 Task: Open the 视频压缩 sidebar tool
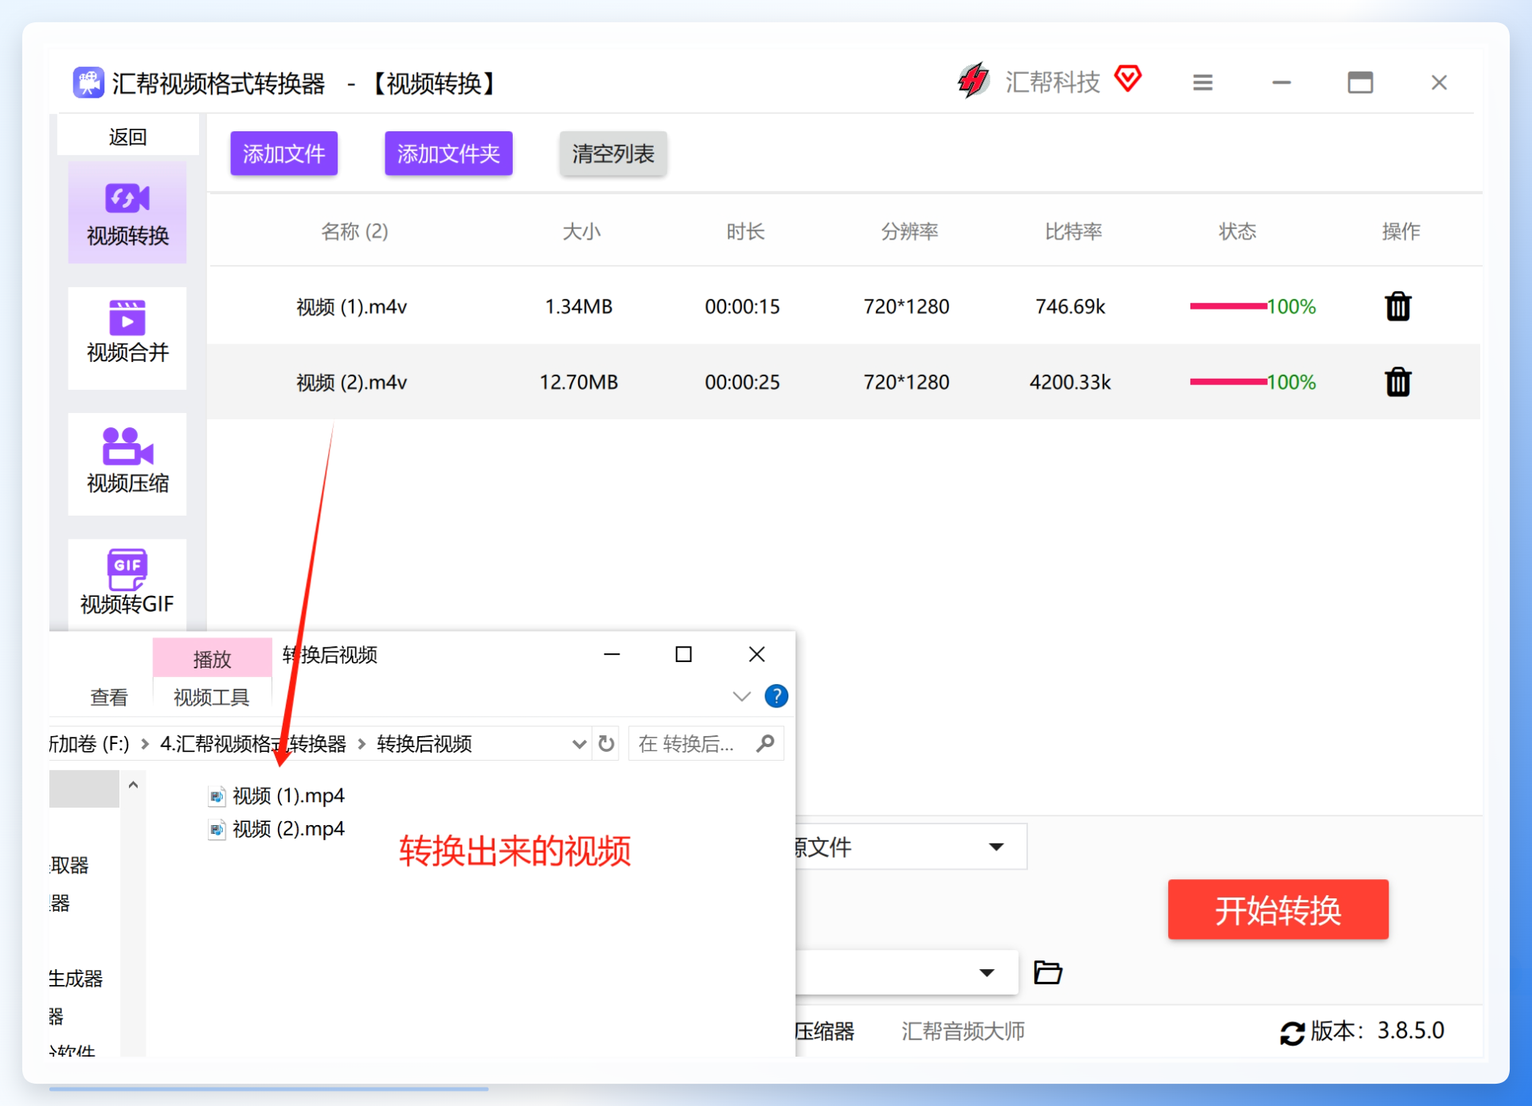click(x=127, y=463)
